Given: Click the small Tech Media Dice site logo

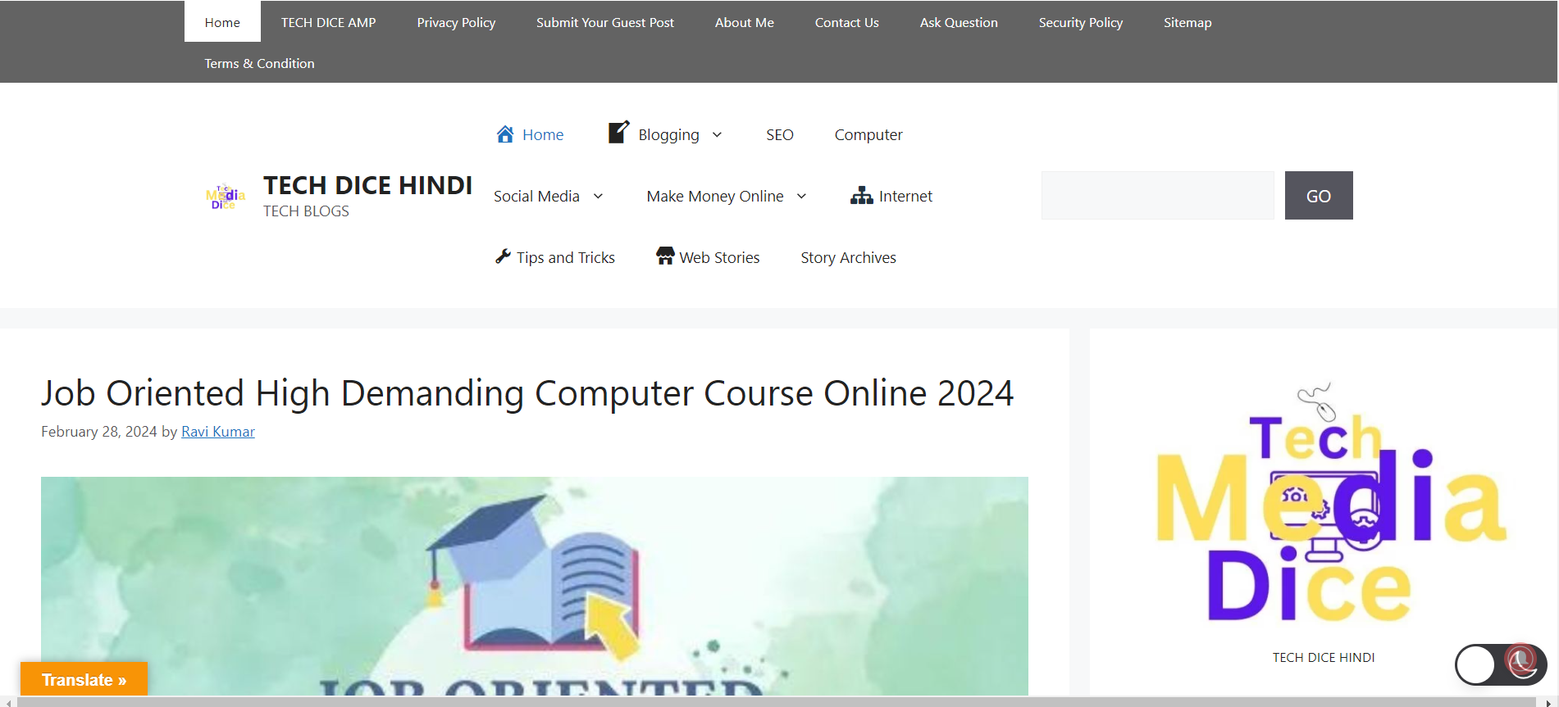Looking at the screenshot, I should [225, 196].
